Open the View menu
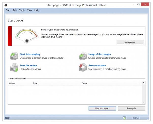The image size is (153, 124). (x=29, y=10)
